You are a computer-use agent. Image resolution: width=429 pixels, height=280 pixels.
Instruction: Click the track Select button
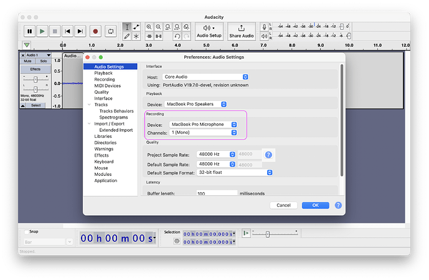click(36, 105)
